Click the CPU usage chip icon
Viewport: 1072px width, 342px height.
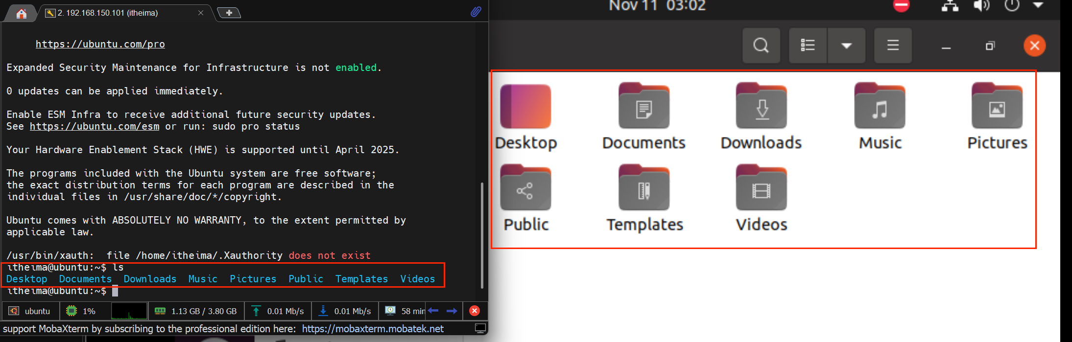coord(71,311)
